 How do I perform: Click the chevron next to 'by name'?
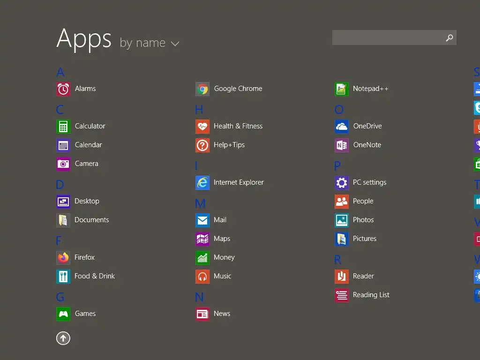pyautogui.click(x=175, y=44)
